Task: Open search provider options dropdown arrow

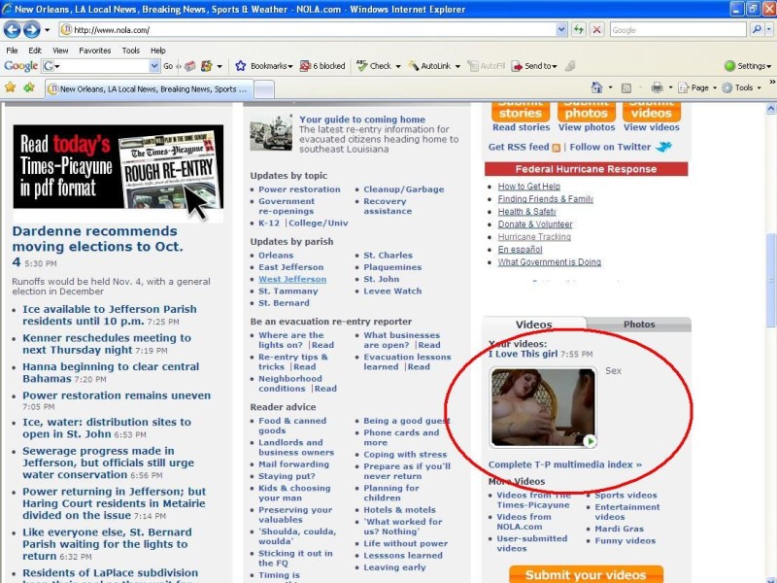Action: click(x=769, y=30)
